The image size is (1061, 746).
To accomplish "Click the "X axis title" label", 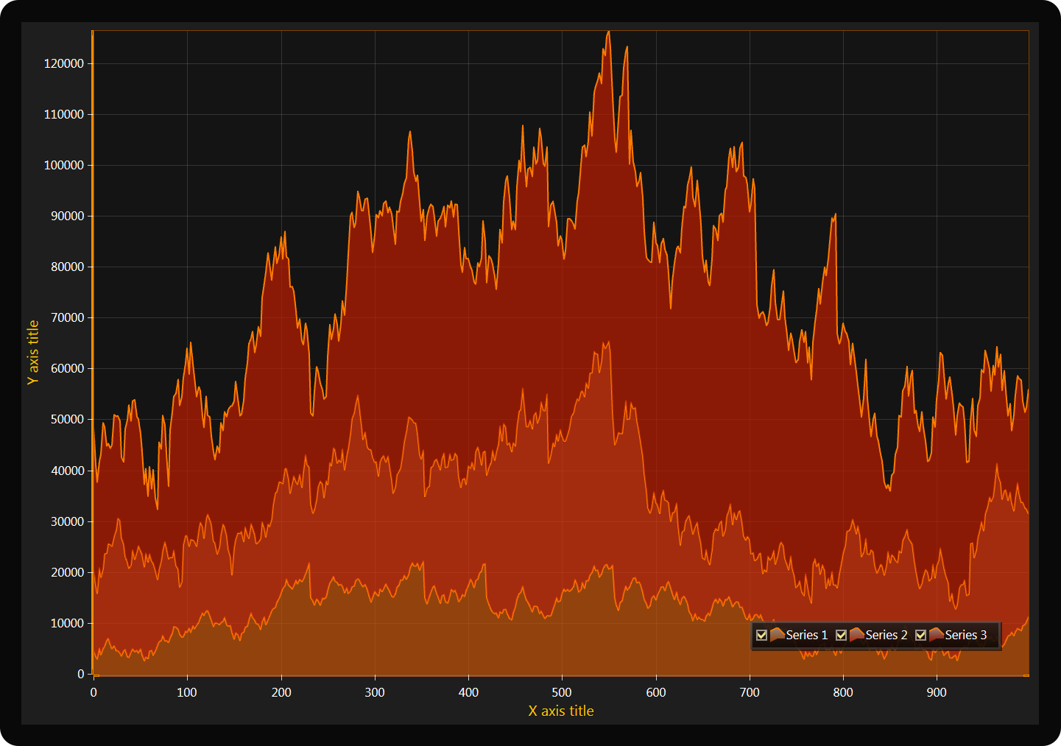I will (x=560, y=711).
